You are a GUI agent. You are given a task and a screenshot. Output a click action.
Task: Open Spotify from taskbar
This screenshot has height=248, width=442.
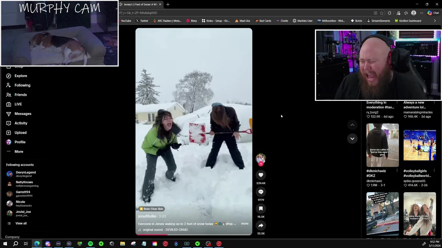90,244
